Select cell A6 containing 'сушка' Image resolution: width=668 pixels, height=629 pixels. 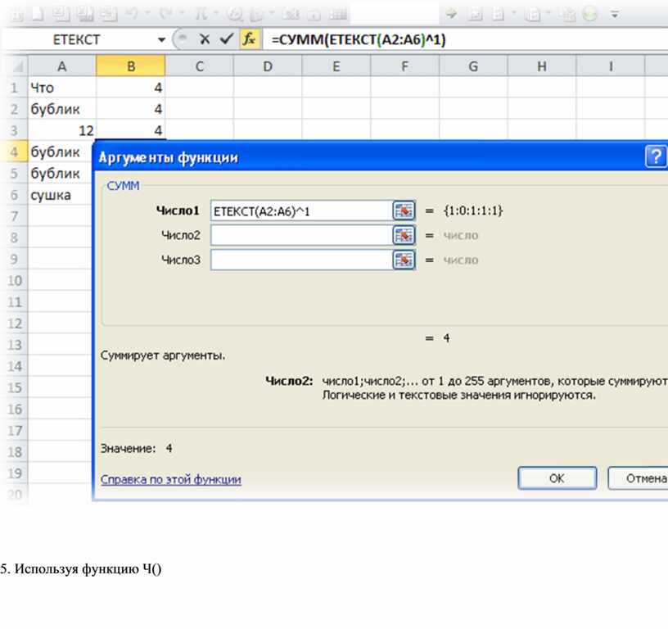pos(62,195)
